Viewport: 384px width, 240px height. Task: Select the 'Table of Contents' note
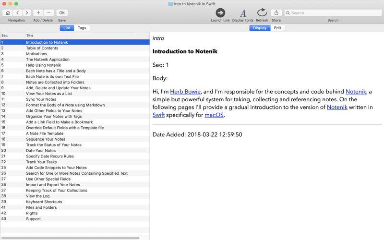75,48
